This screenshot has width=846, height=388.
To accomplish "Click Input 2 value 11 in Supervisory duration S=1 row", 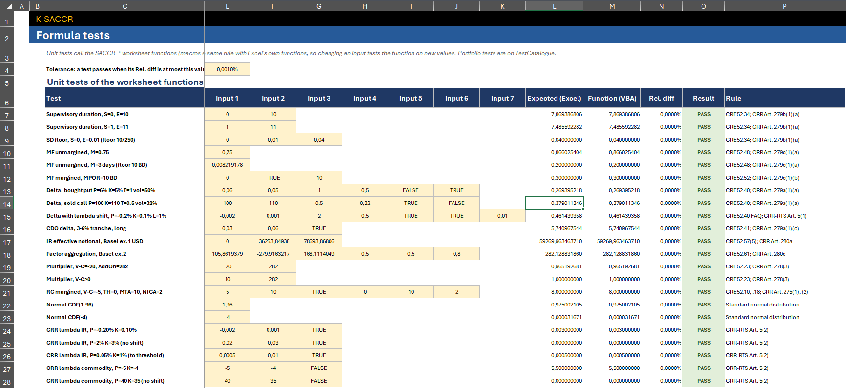I will 273,127.
